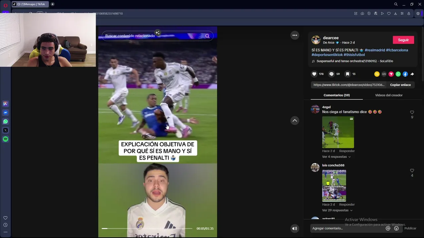The width and height of the screenshot is (424, 238).
Task: Share the video to Facebook
Action: (x=405, y=74)
